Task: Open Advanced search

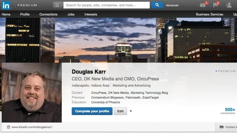Action: click(172, 5)
